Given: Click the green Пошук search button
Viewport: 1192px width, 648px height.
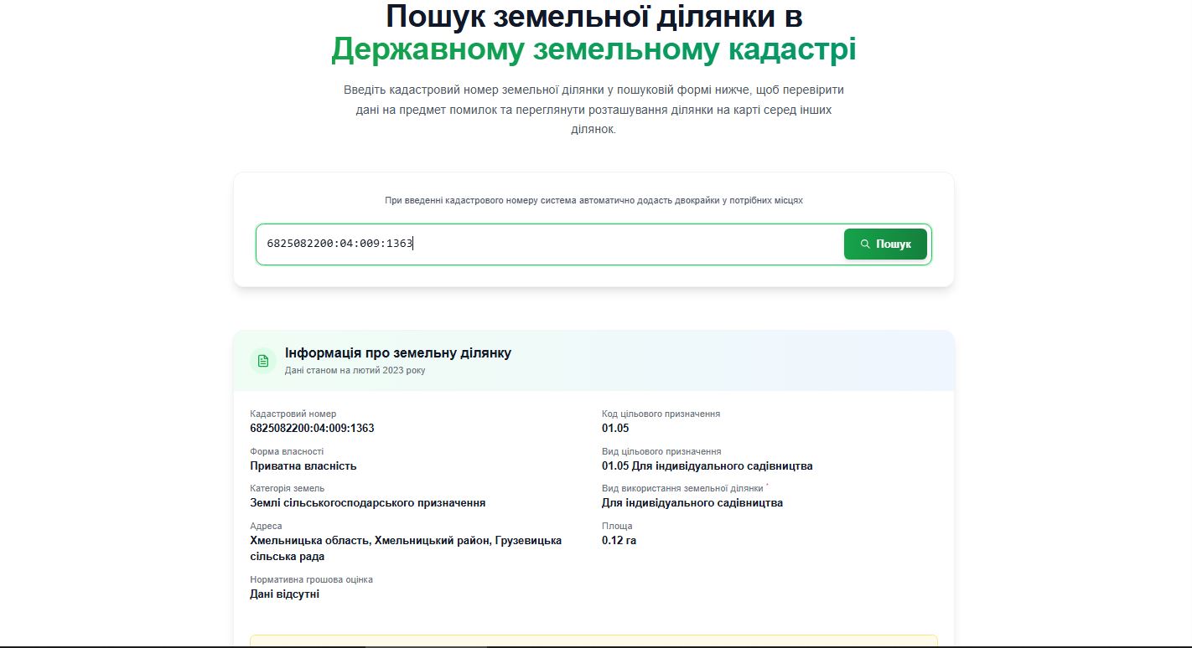Looking at the screenshot, I should pos(885,244).
